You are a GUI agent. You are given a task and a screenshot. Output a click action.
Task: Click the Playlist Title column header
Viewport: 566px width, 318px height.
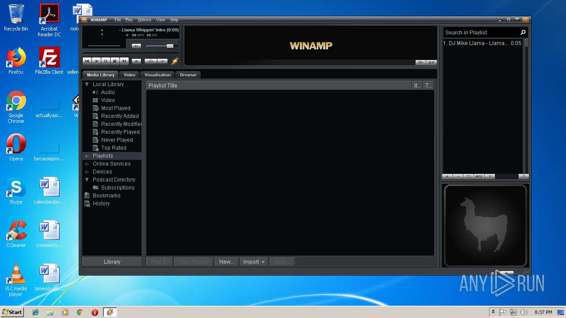(279, 86)
